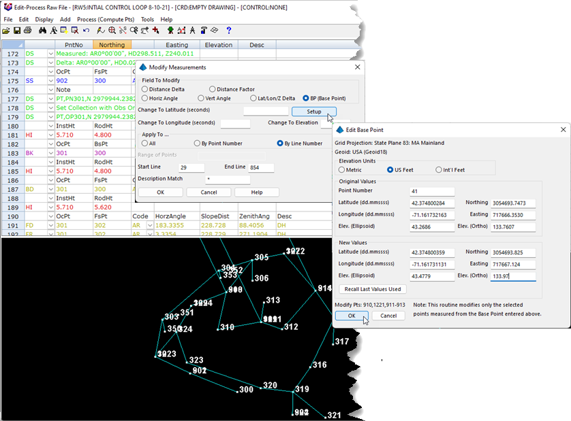571x421 pixels.
Task: Click the Setup button in Modify Measurements
Action: 313,112
